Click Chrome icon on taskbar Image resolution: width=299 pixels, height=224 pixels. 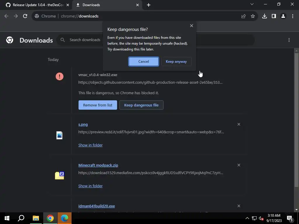coord(50,218)
